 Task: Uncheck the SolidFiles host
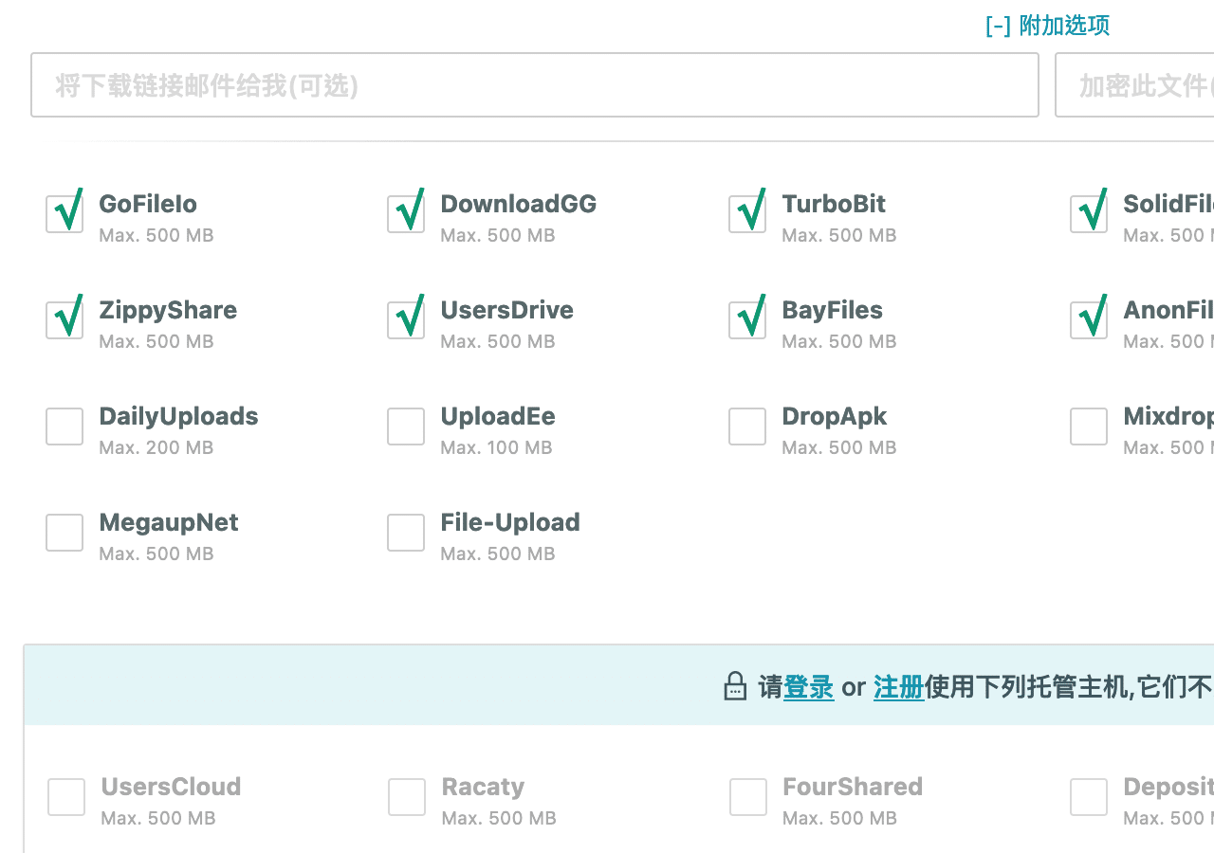point(1089,212)
